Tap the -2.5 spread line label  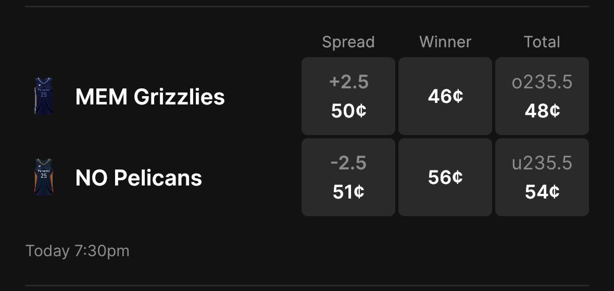point(348,163)
